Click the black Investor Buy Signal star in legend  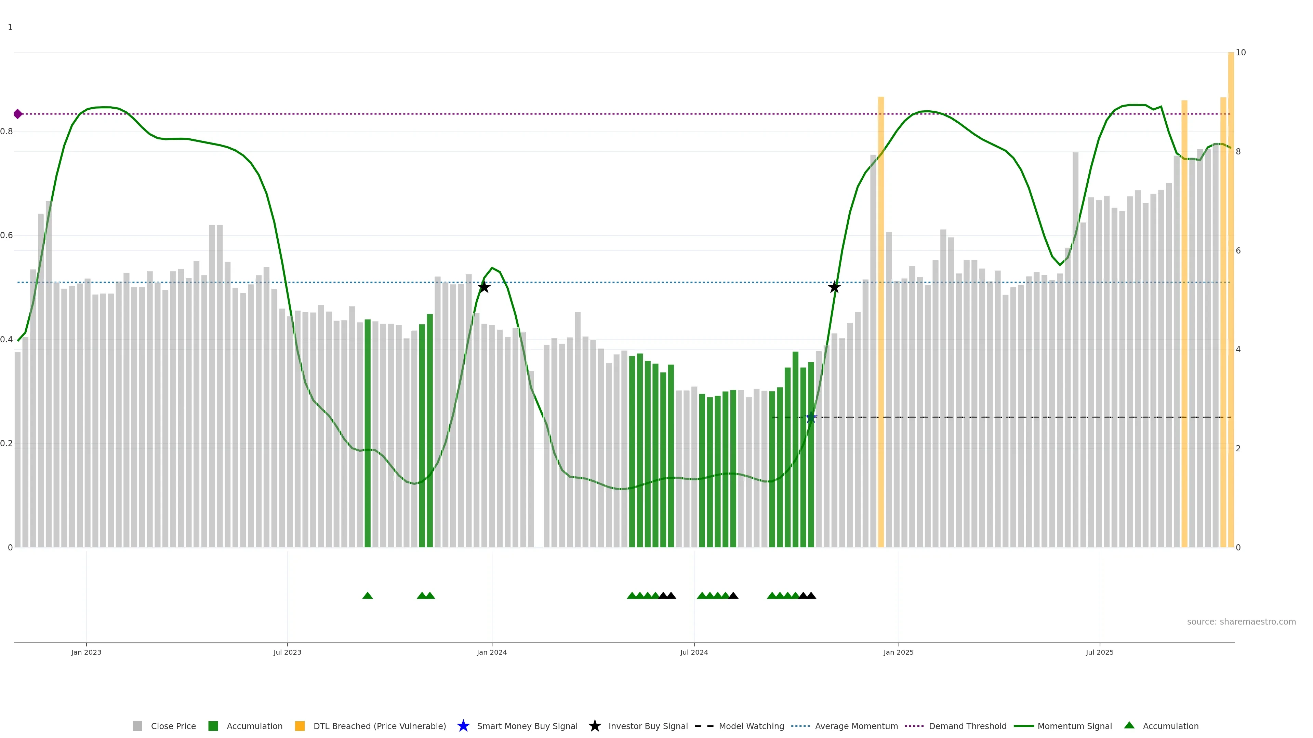click(594, 726)
